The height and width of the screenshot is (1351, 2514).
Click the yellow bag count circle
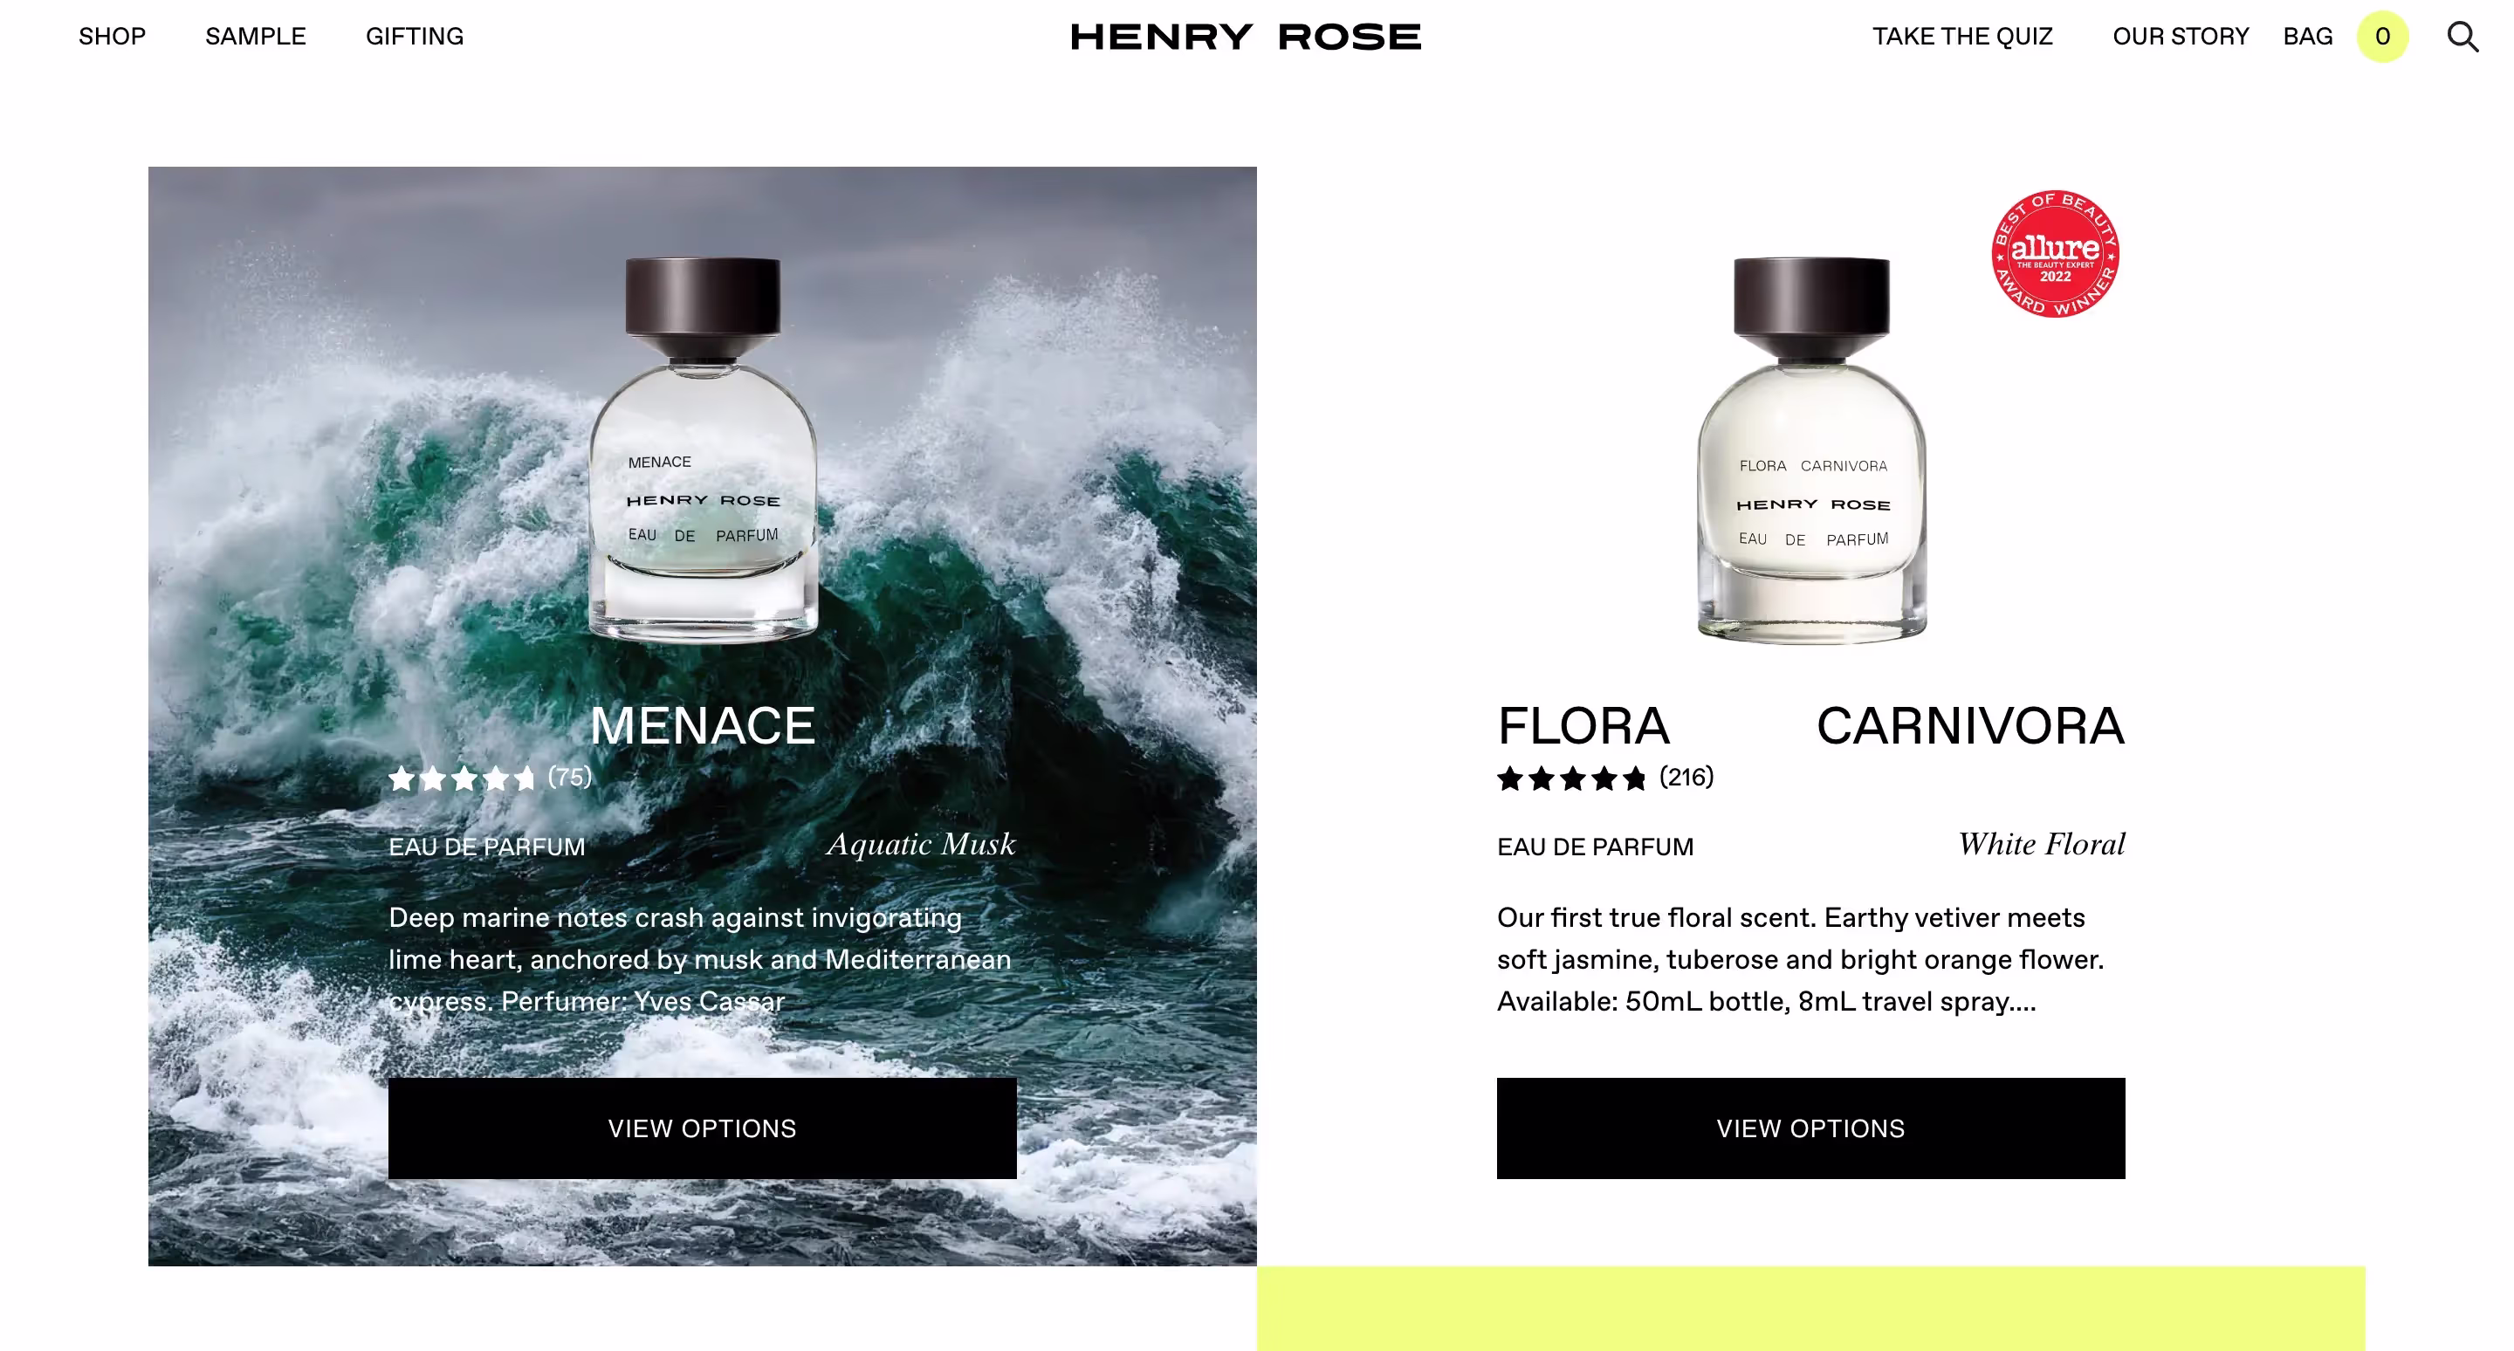coord(2382,37)
